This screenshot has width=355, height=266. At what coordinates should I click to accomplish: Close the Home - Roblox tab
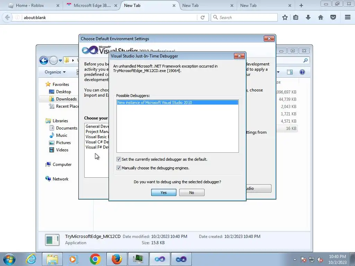(58, 6)
